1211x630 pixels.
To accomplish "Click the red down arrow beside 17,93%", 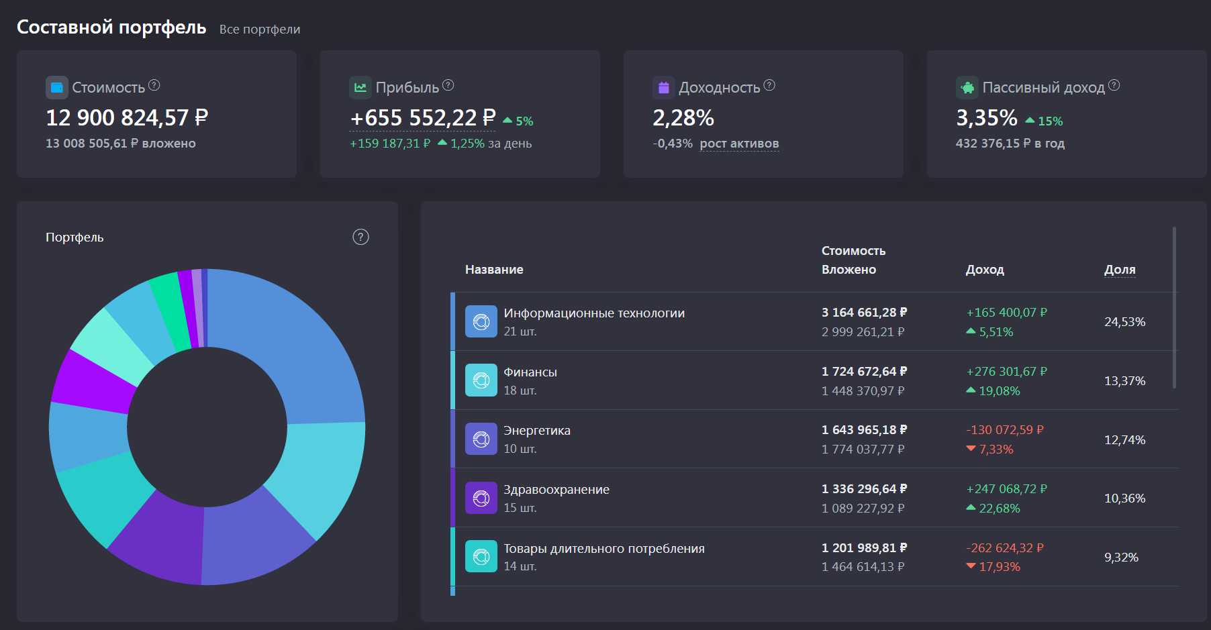I will click(971, 566).
